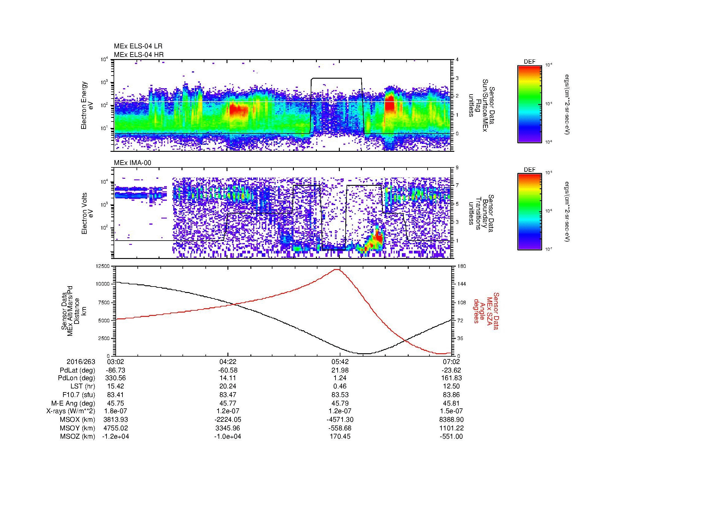Click the PdLat value '-23.62'
Screen dimensions: 716x506
451,370
